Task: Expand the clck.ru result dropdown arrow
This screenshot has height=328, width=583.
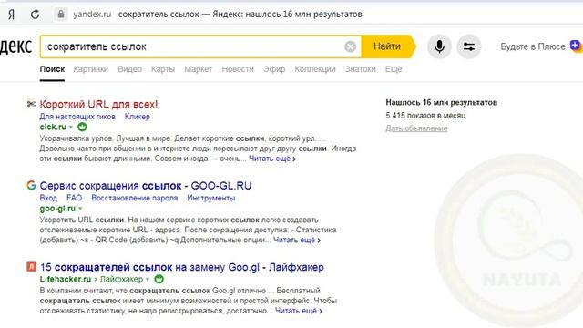Action: click(x=71, y=128)
